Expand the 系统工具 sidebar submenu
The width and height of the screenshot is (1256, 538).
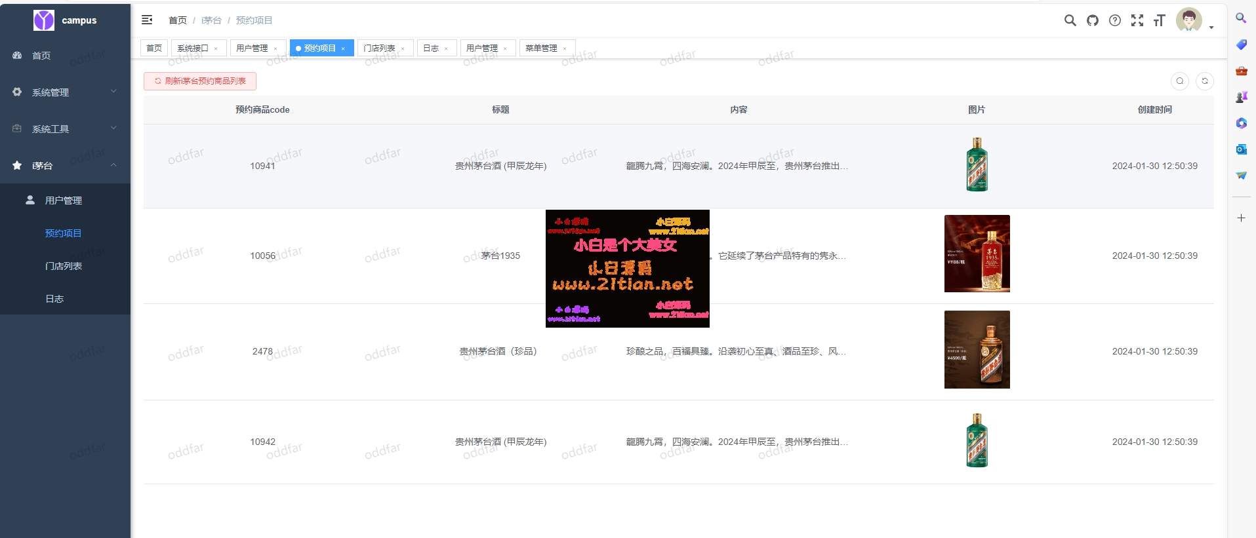point(65,129)
